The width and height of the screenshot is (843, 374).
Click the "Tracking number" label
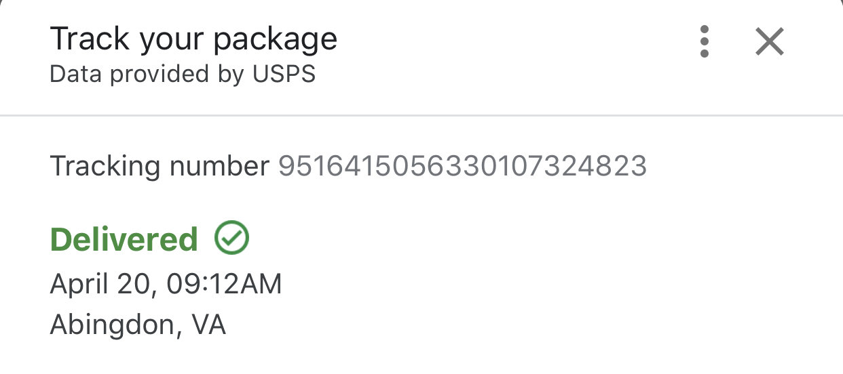click(x=160, y=166)
